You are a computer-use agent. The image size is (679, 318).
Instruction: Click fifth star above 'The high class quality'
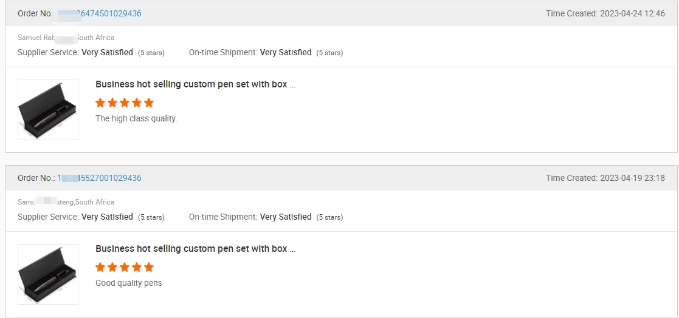[x=149, y=103]
